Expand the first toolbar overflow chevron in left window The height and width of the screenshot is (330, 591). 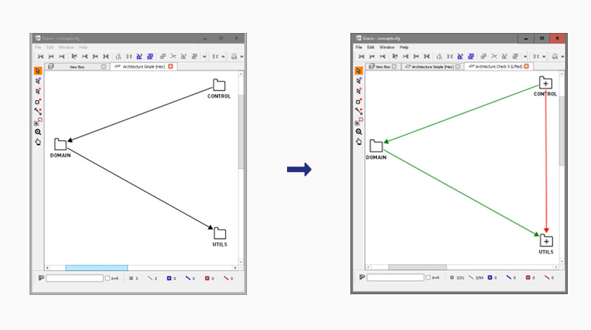pos(205,56)
